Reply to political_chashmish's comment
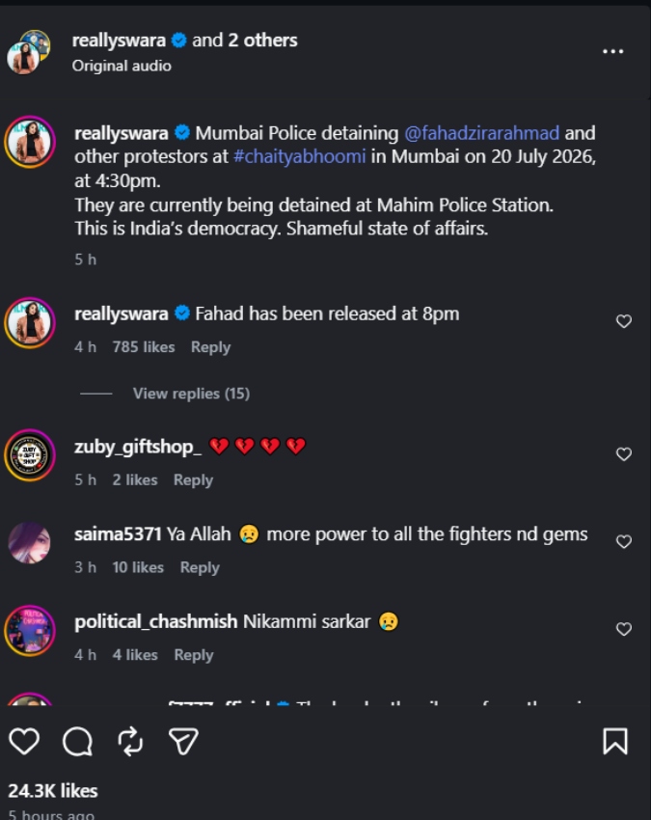This screenshot has height=820, width=651. 194,655
